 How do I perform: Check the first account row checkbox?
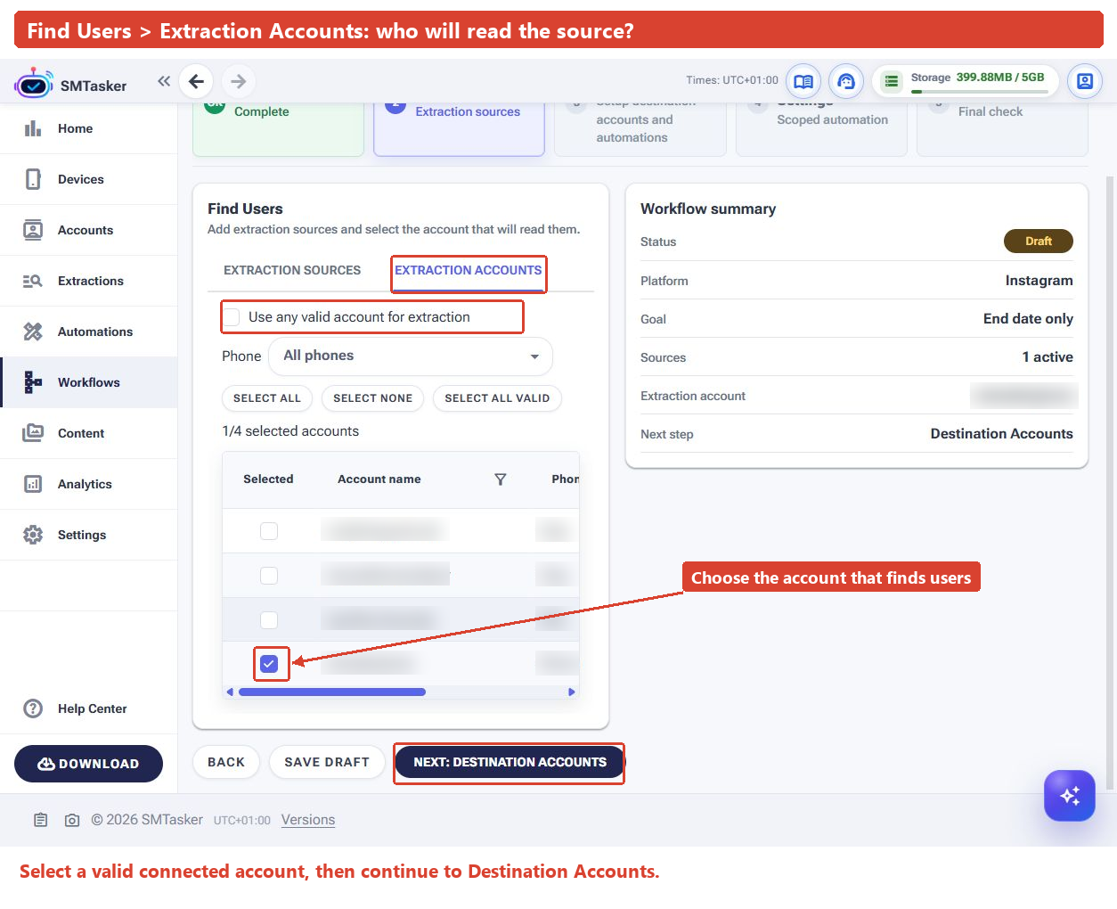[x=269, y=531]
